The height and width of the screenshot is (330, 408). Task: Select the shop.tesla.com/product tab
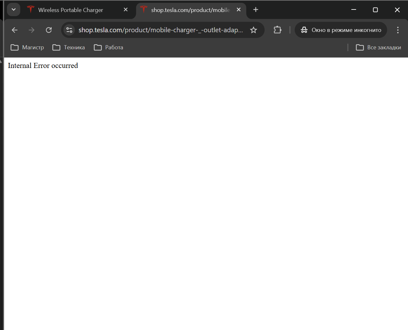[190, 10]
